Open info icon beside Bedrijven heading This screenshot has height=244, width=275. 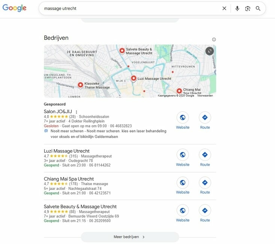pyautogui.click(x=214, y=39)
